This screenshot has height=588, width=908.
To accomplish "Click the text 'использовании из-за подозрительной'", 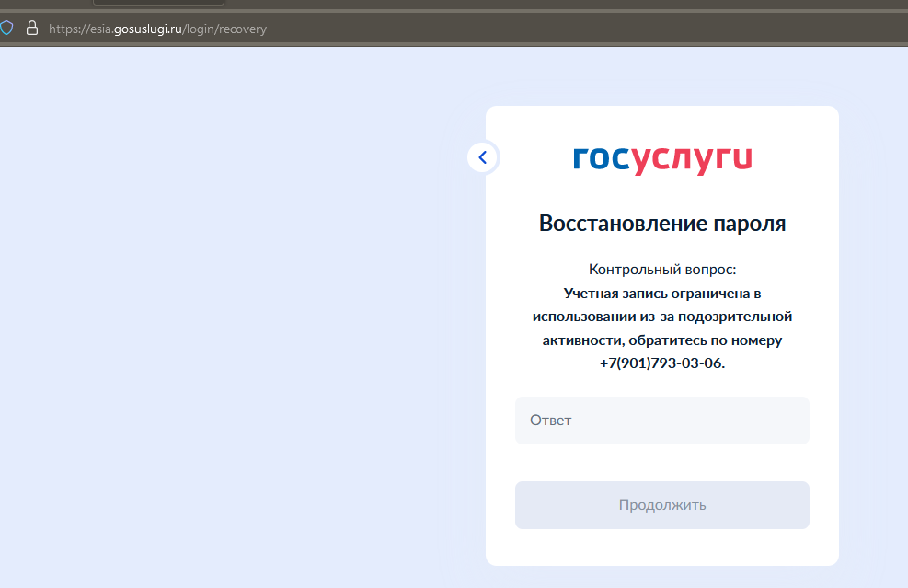I will click(661, 317).
